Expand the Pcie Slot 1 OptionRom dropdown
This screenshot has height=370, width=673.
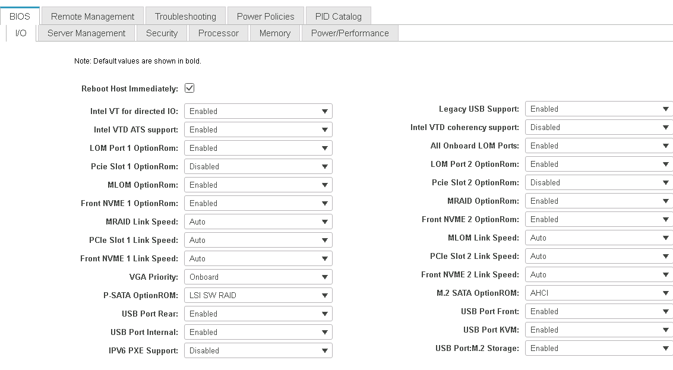(x=258, y=166)
